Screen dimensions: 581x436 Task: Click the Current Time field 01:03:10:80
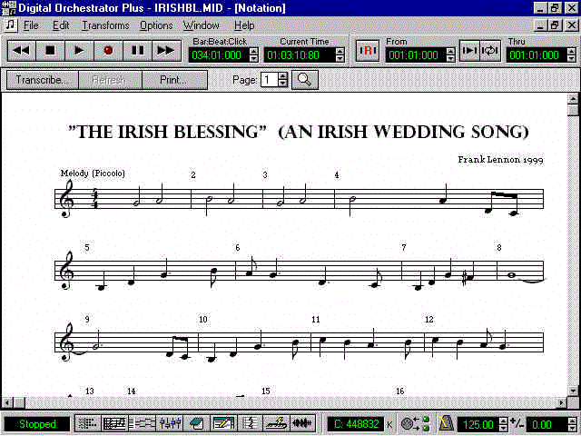click(x=299, y=54)
